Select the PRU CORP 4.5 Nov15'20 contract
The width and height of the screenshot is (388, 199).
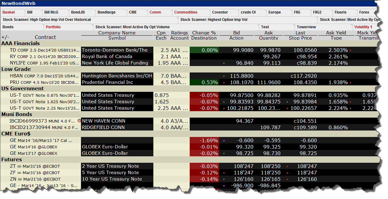click(x=45, y=82)
